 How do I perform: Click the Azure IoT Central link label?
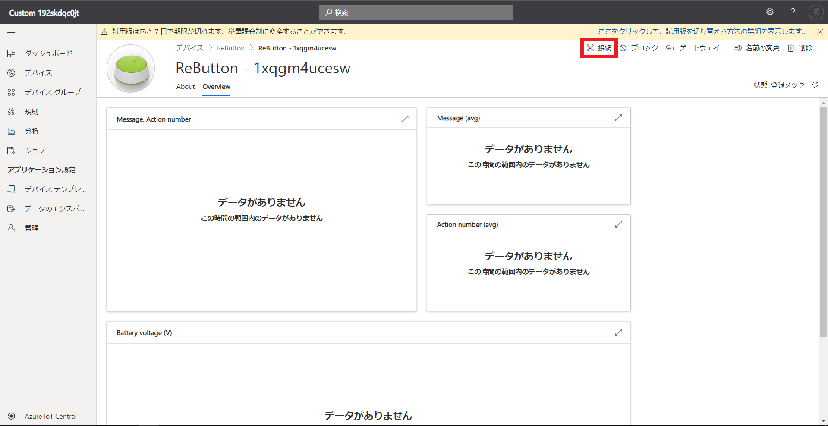pyautogui.click(x=50, y=416)
